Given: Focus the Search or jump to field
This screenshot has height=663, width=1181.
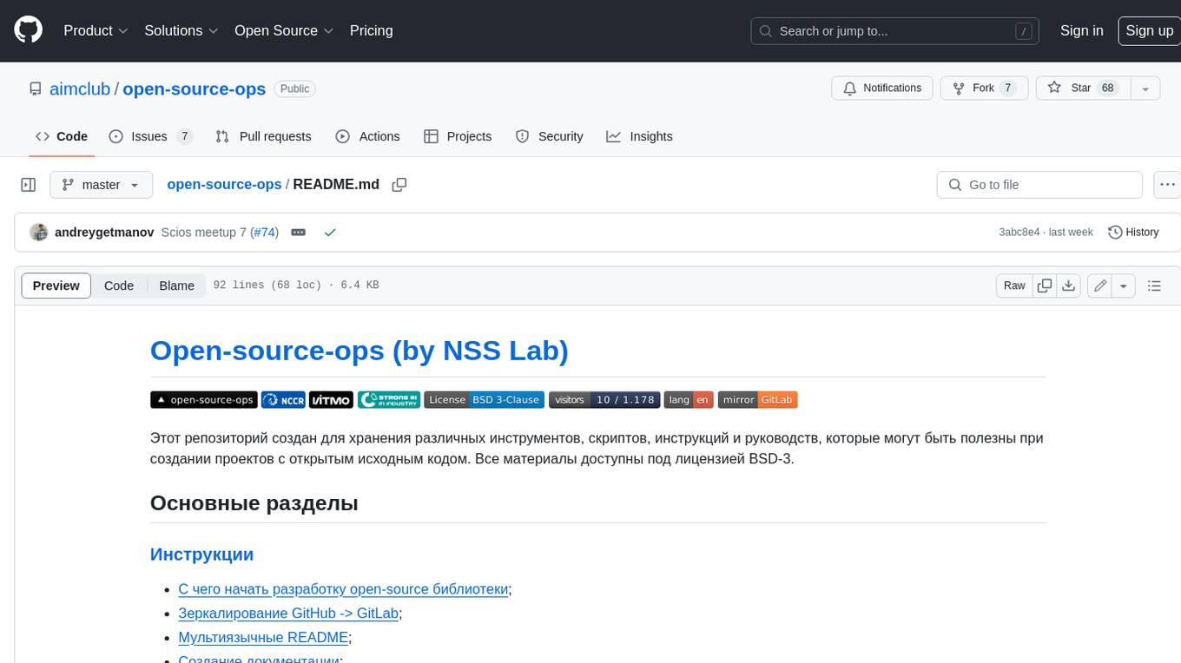Looking at the screenshot, I should tap(894, 30).
